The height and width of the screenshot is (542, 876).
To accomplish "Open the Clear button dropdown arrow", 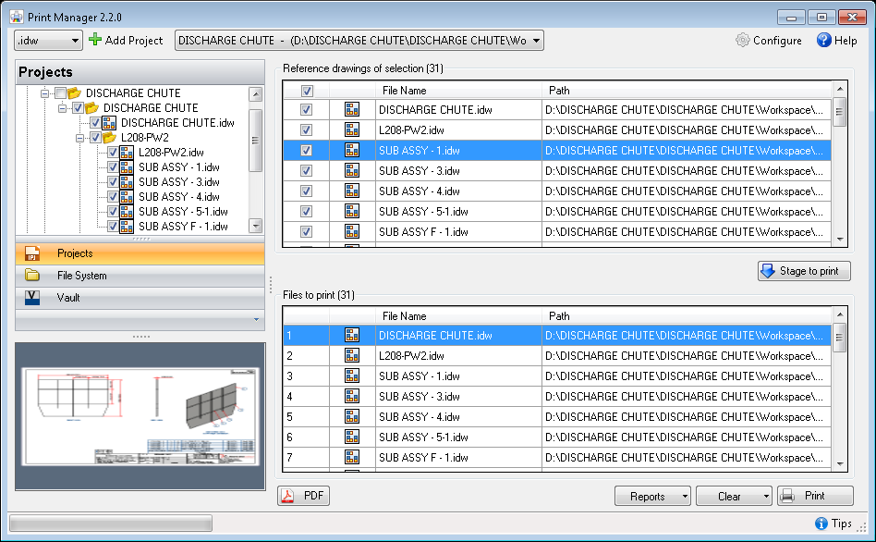I will (766, 496).
